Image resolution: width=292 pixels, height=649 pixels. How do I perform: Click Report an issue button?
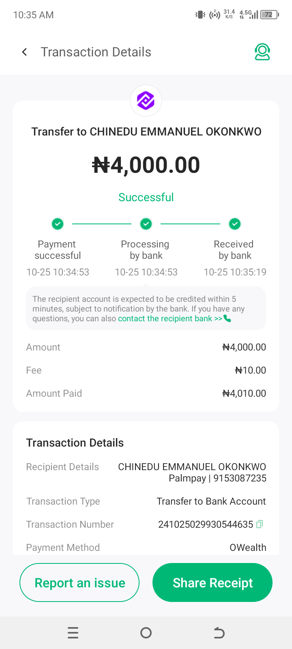click(79, 582)
